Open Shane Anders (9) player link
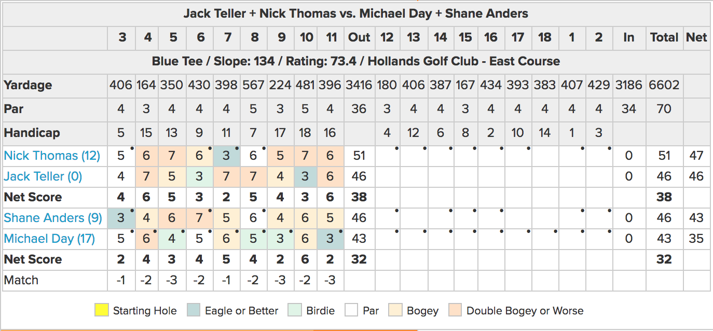This screenshot has width=713, height=331. point(53,218)
